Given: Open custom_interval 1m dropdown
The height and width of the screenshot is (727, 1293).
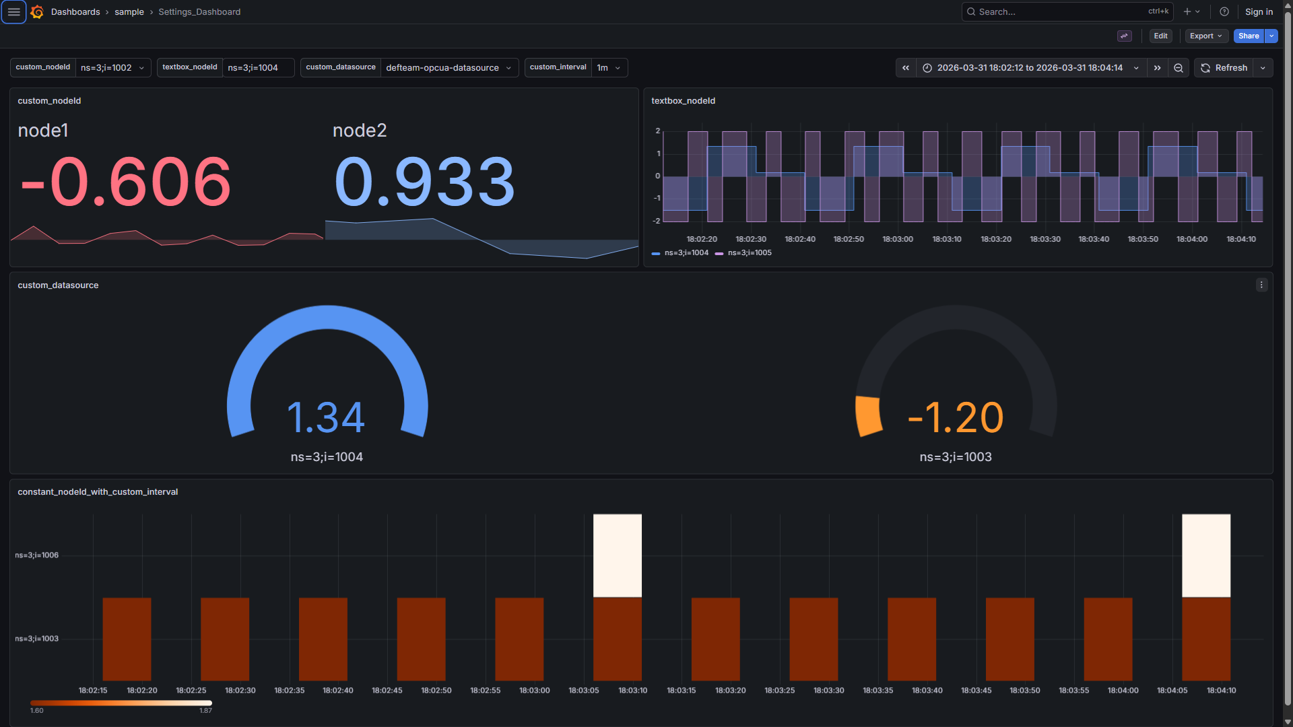Looking at the screenshot, I should tap(609, 68).
